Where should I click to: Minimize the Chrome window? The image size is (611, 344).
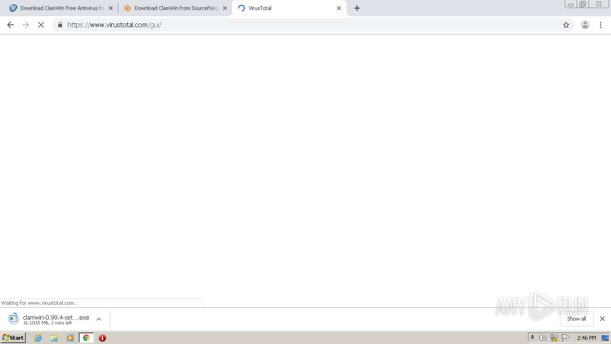coord(571,4)
